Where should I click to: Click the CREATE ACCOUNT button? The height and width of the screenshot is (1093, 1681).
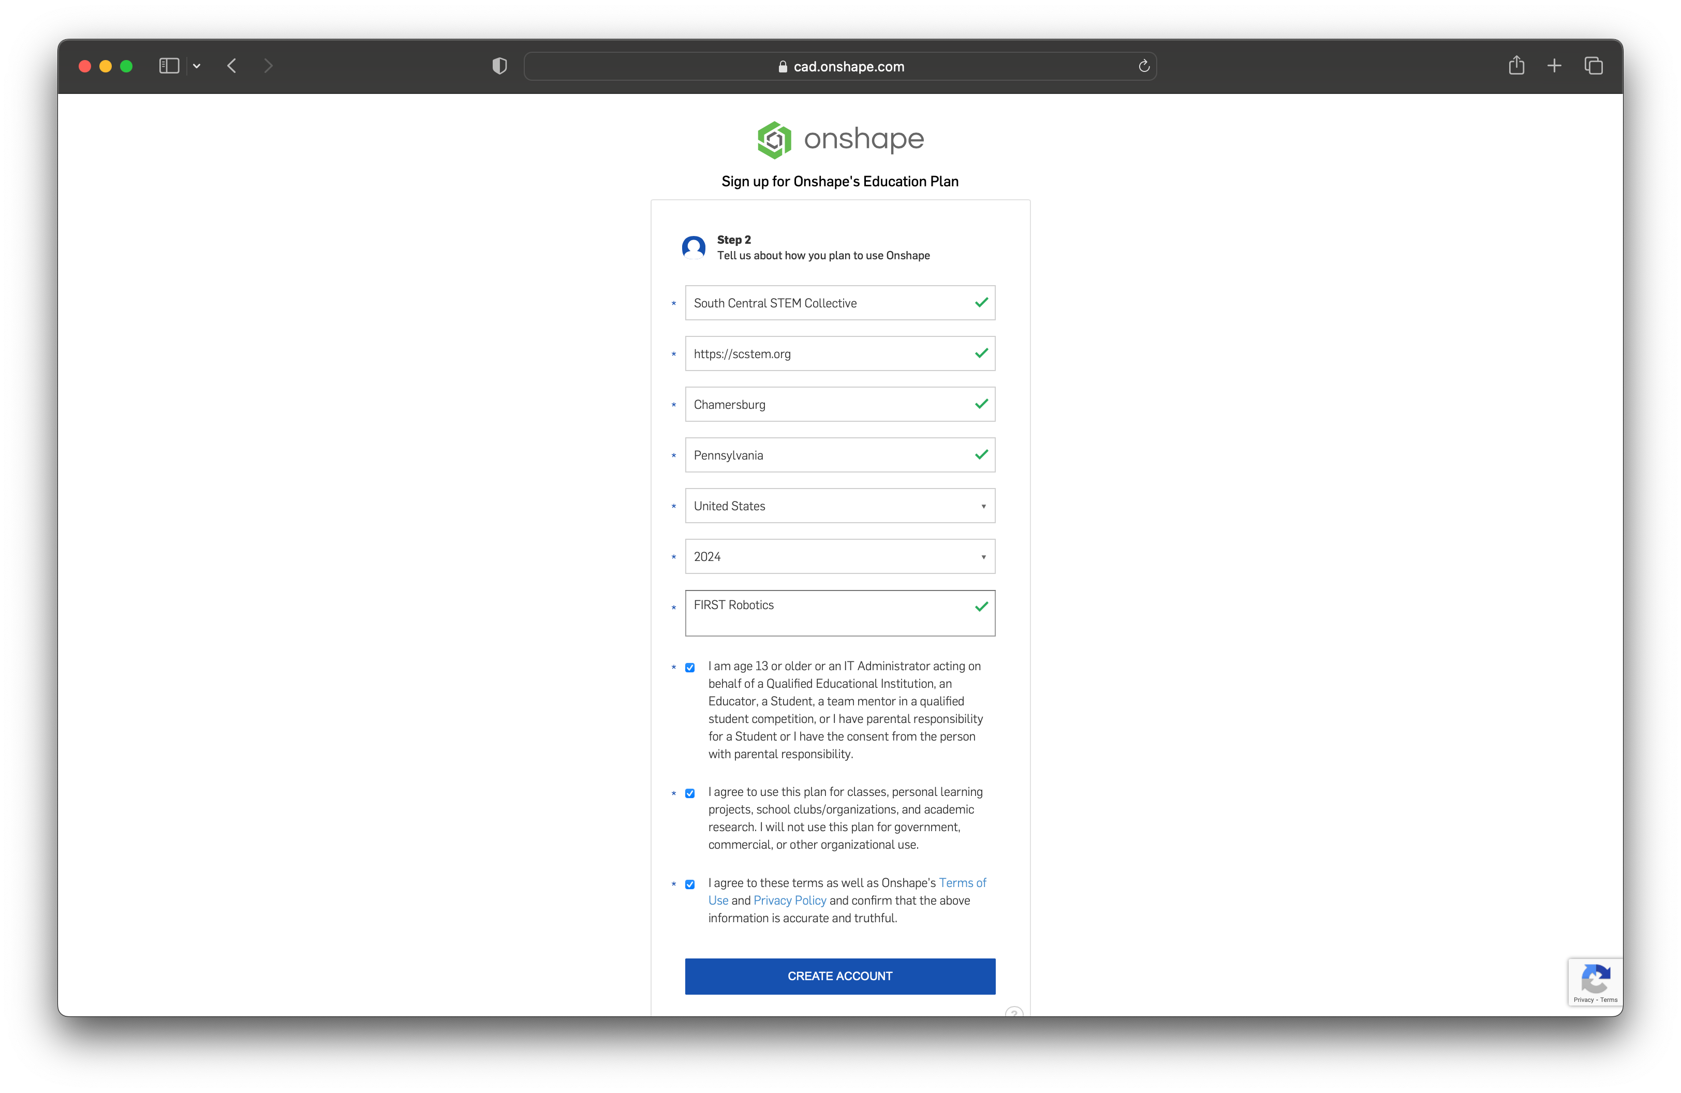tap(839, 976)
